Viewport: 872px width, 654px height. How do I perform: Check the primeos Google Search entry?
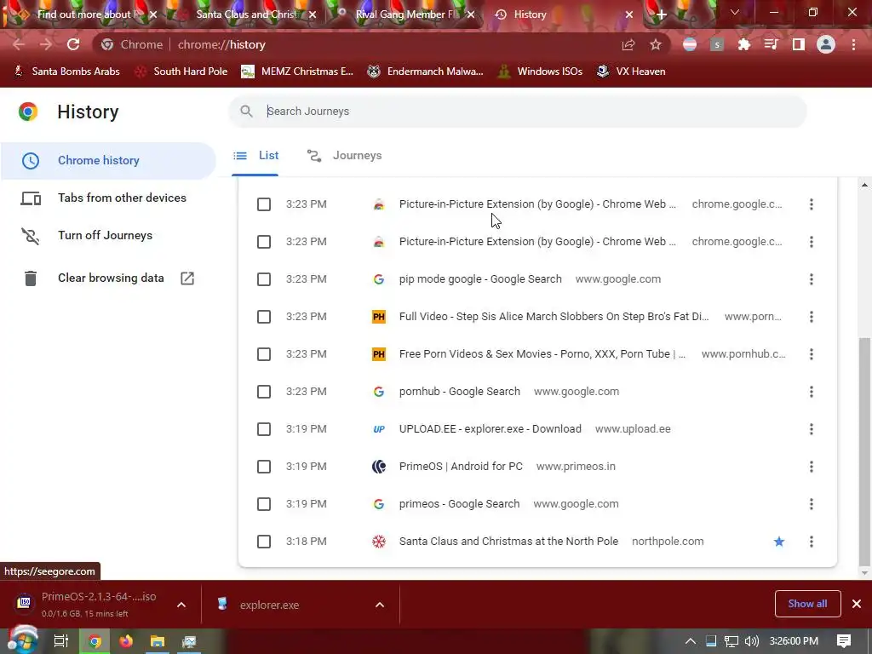(x=264, y=504)
